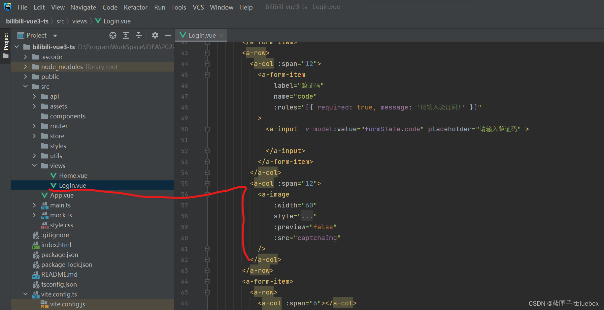Open Project panel settings gear
Image resolution: width=604 pixels, height=310 pixels.
pos(155,35)
